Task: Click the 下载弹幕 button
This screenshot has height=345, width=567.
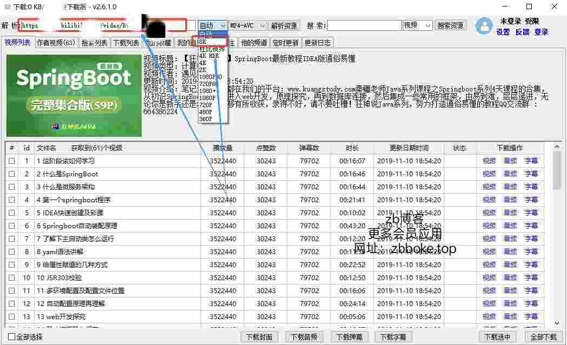Action: point(349,337)
